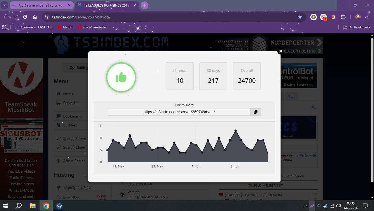
Task: Open TeamSpeak Server hosting link
Action: [79, 188]
